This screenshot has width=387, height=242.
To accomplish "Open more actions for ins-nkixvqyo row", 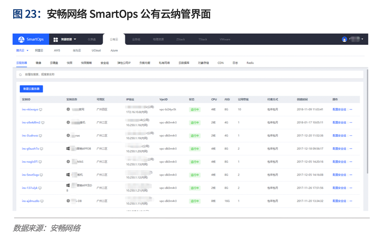I will tap(351, 110).
